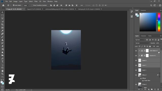The width and height of the screenshot is (162, 91).
Task: Select the Layer 1 layer row
Action: pyautogui.click(x=149, y=70)
